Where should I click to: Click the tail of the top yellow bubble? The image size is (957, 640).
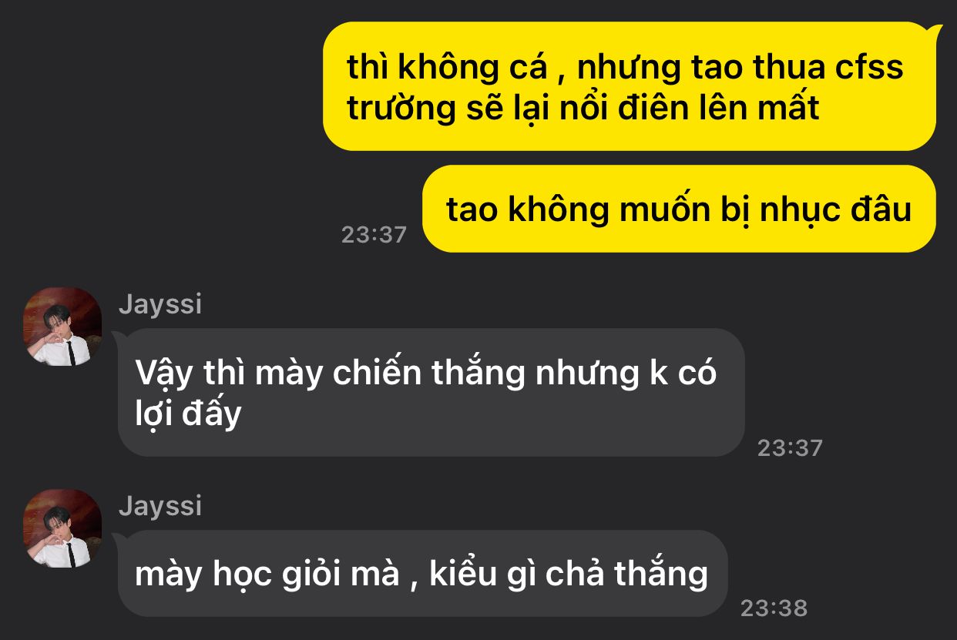click(934, 32)
